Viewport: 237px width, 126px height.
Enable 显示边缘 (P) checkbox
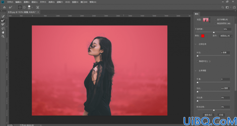point(215,19)
